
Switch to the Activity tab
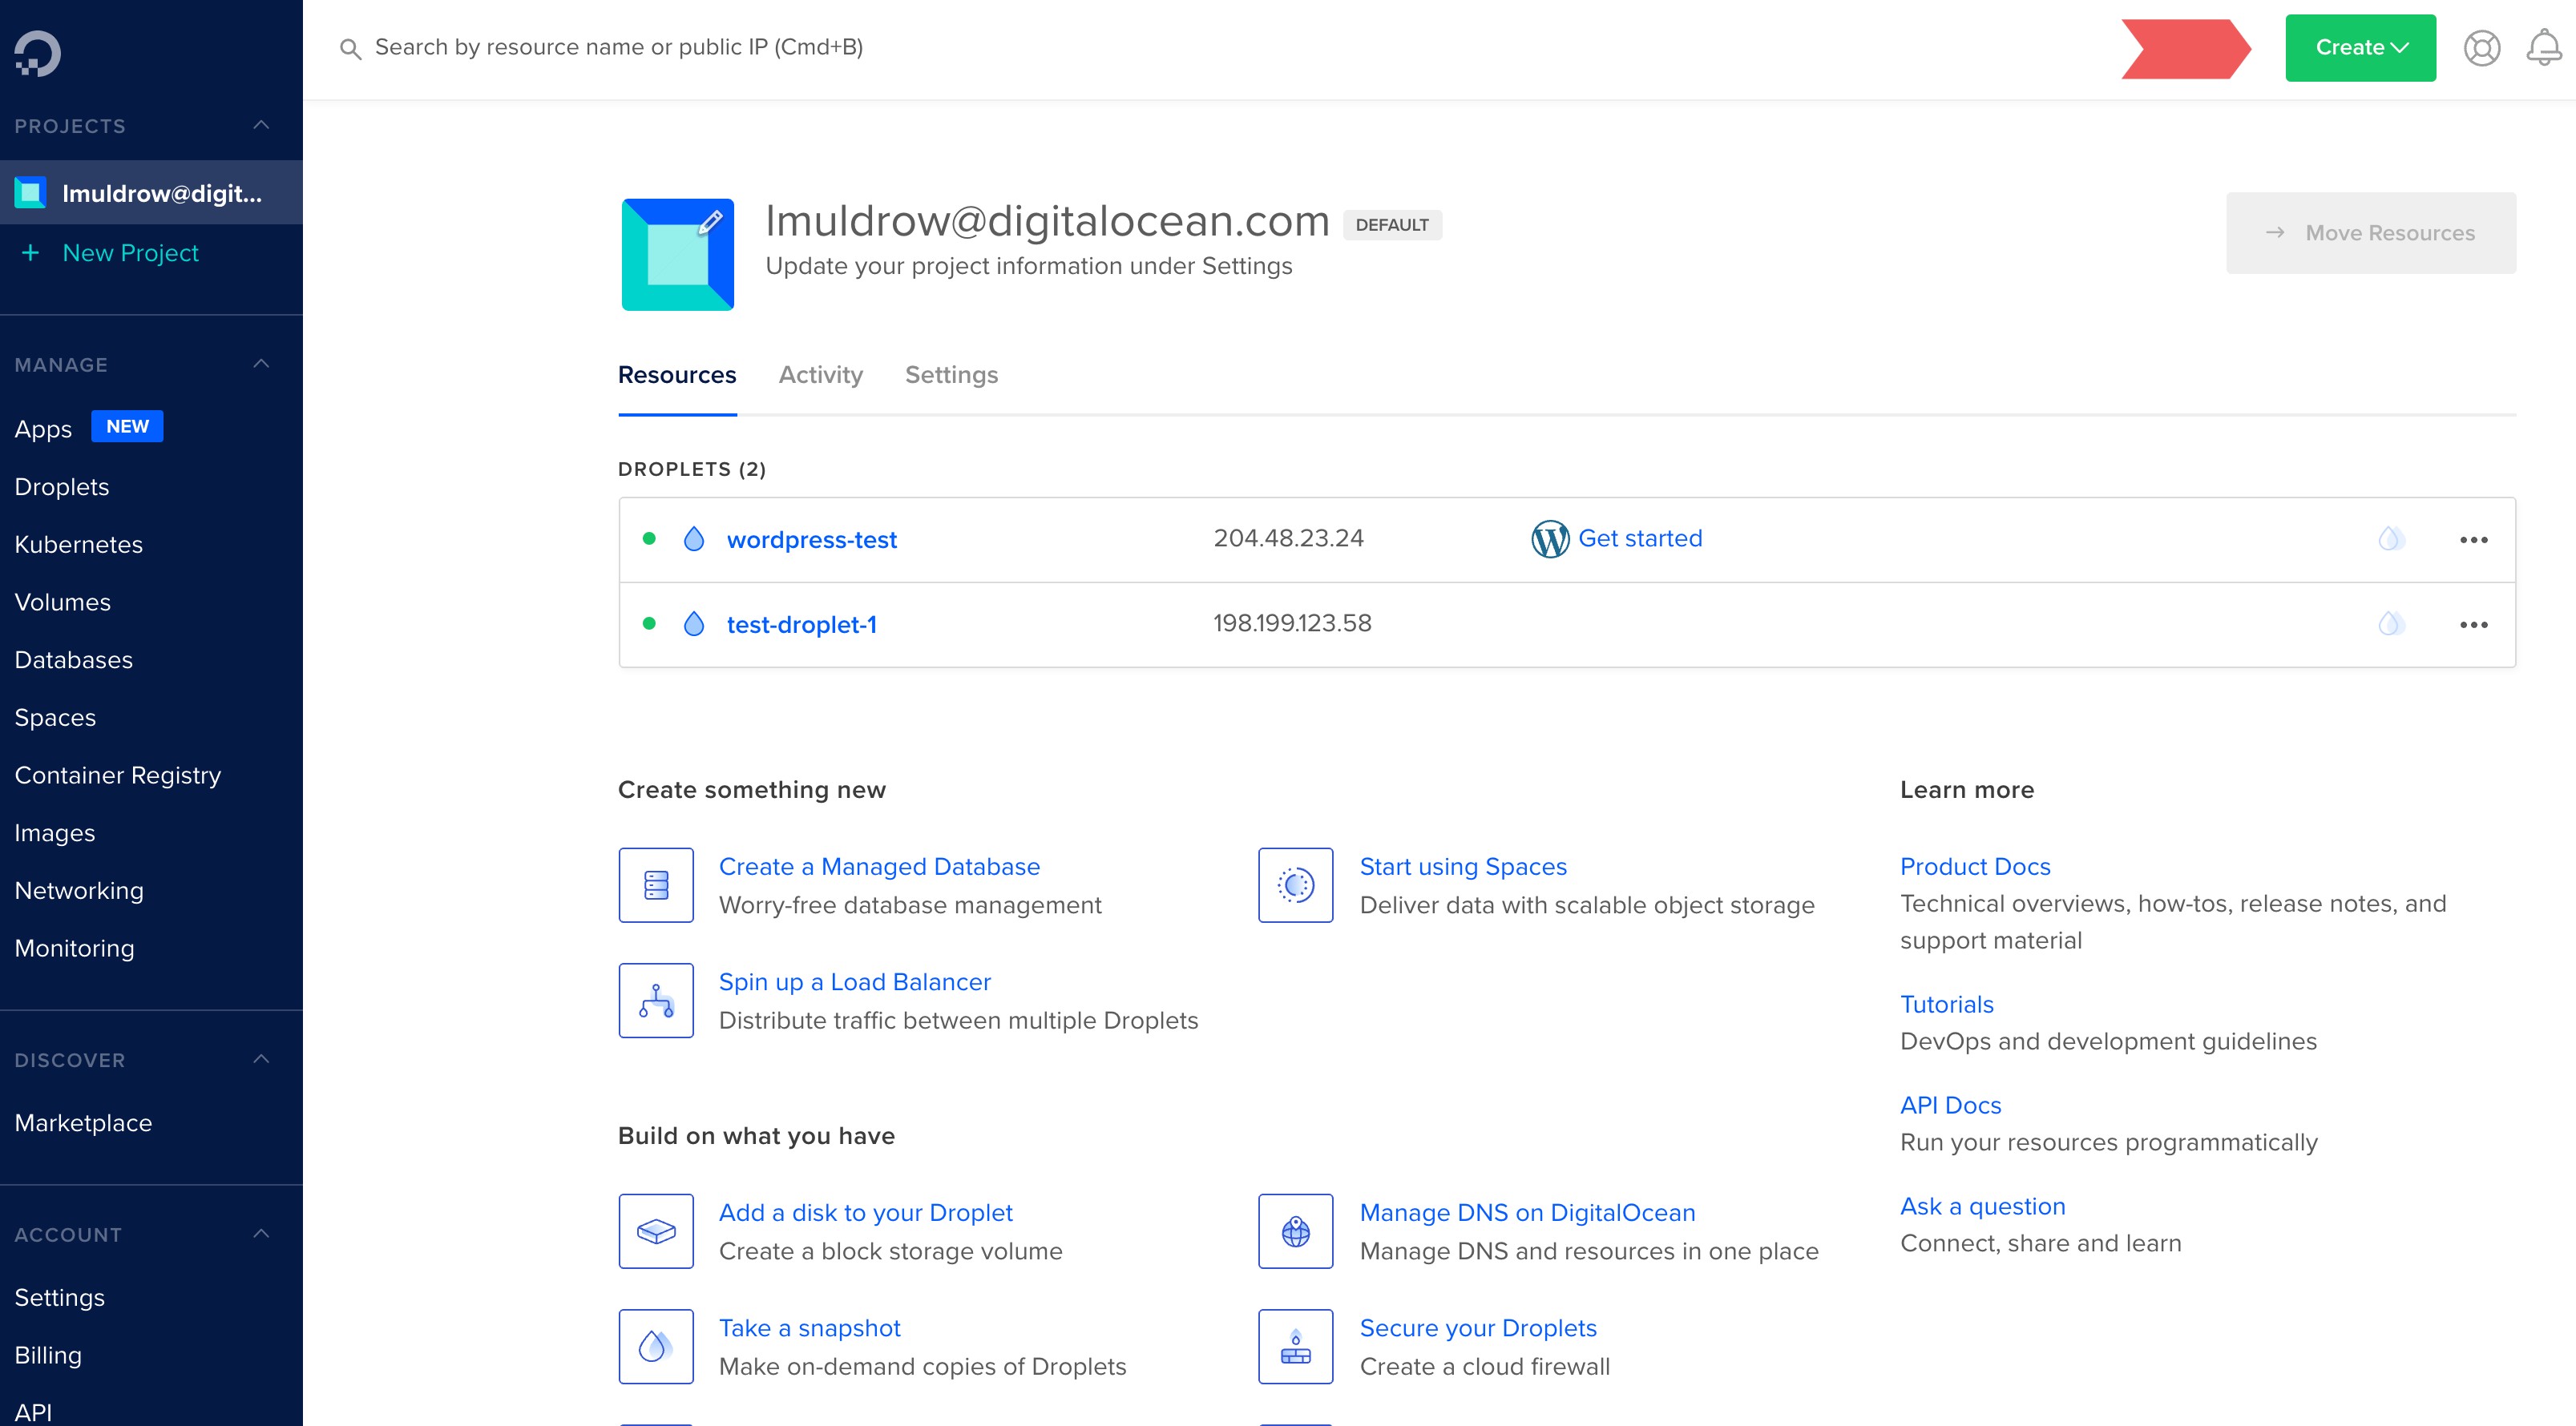[820, 375]
